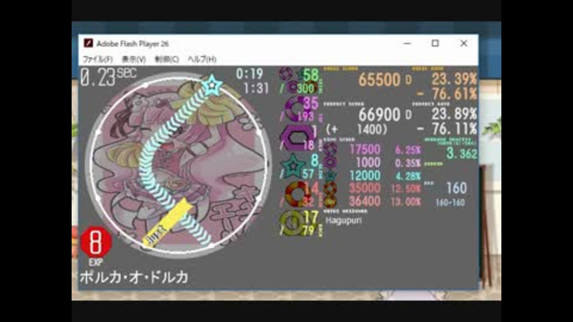Image resolution: width=573 pixels, height=322 pixels.
Task: Click the 35000 score row
Action: tap(365, 188)
